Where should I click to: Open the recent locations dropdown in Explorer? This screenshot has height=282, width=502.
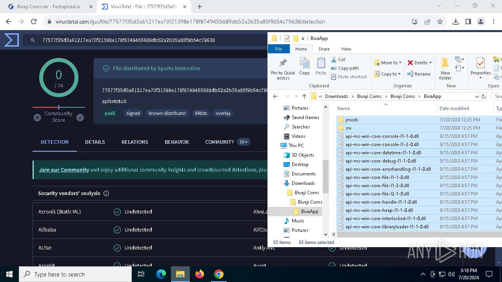click(296, 96)
